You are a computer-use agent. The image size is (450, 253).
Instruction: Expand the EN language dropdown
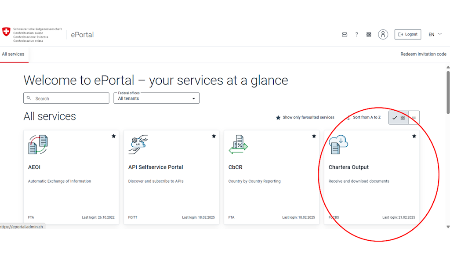[x=434, y=34]
